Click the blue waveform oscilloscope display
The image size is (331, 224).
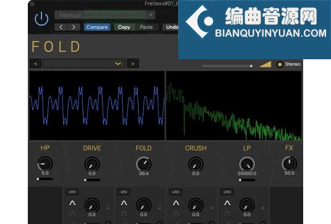click(x=97, y=106)
